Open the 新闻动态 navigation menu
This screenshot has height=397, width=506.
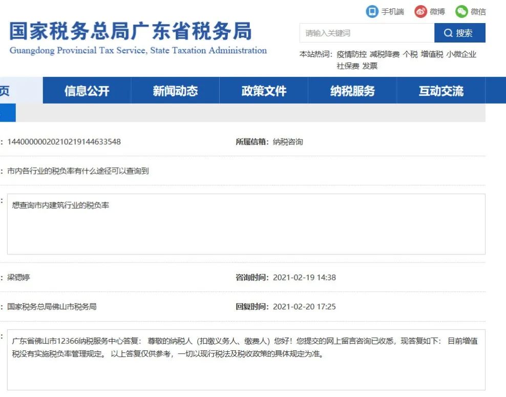(175, 90)
